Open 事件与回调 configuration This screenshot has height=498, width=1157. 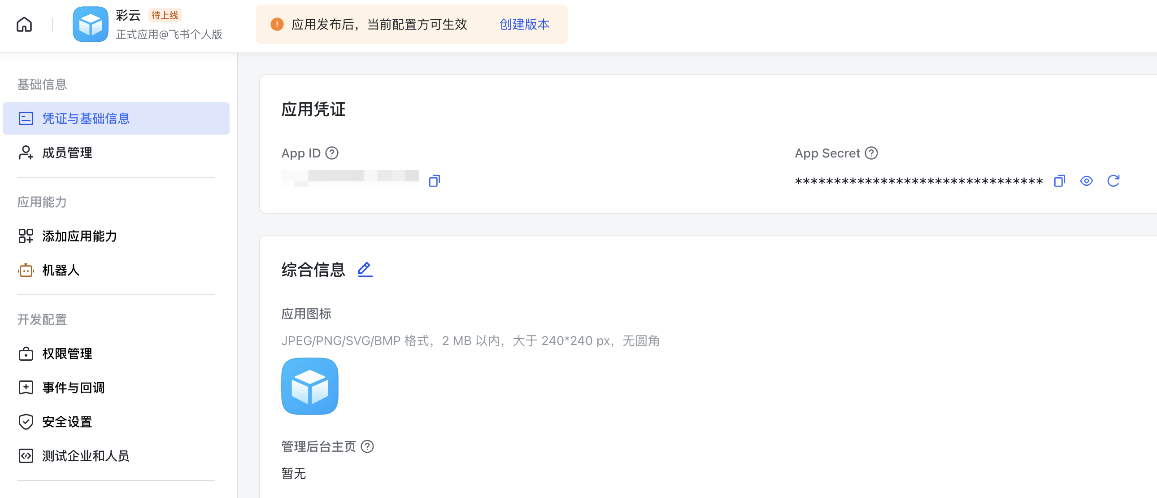pyautogui.click(x=73, y=388)
